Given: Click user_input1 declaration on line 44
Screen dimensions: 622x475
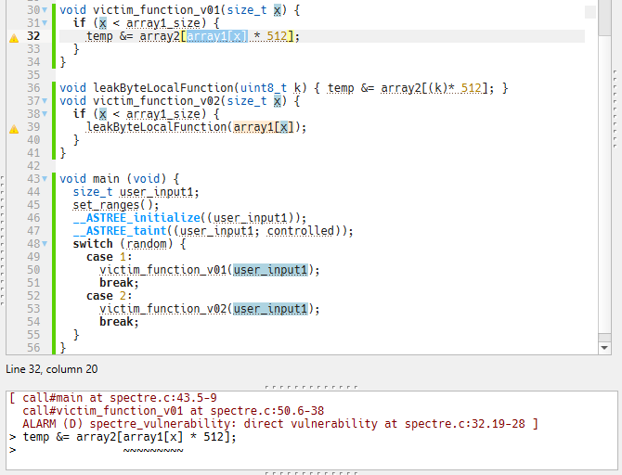Looking at the screenshot, I should coord(156,192).
